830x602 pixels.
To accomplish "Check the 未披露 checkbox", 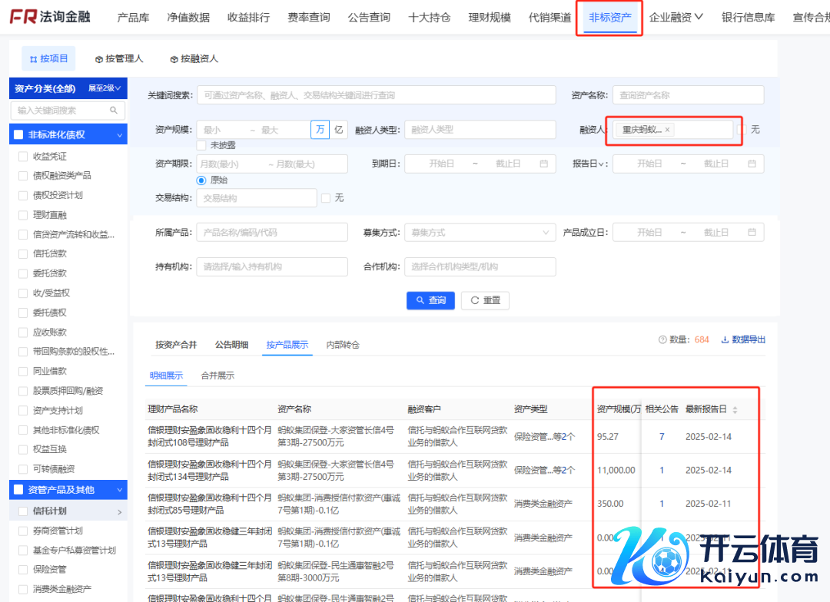I will pos(201,145).
